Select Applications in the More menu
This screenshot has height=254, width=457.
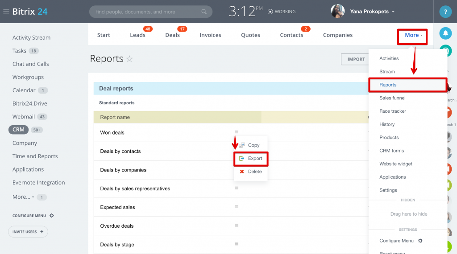[x=392, y=177]
